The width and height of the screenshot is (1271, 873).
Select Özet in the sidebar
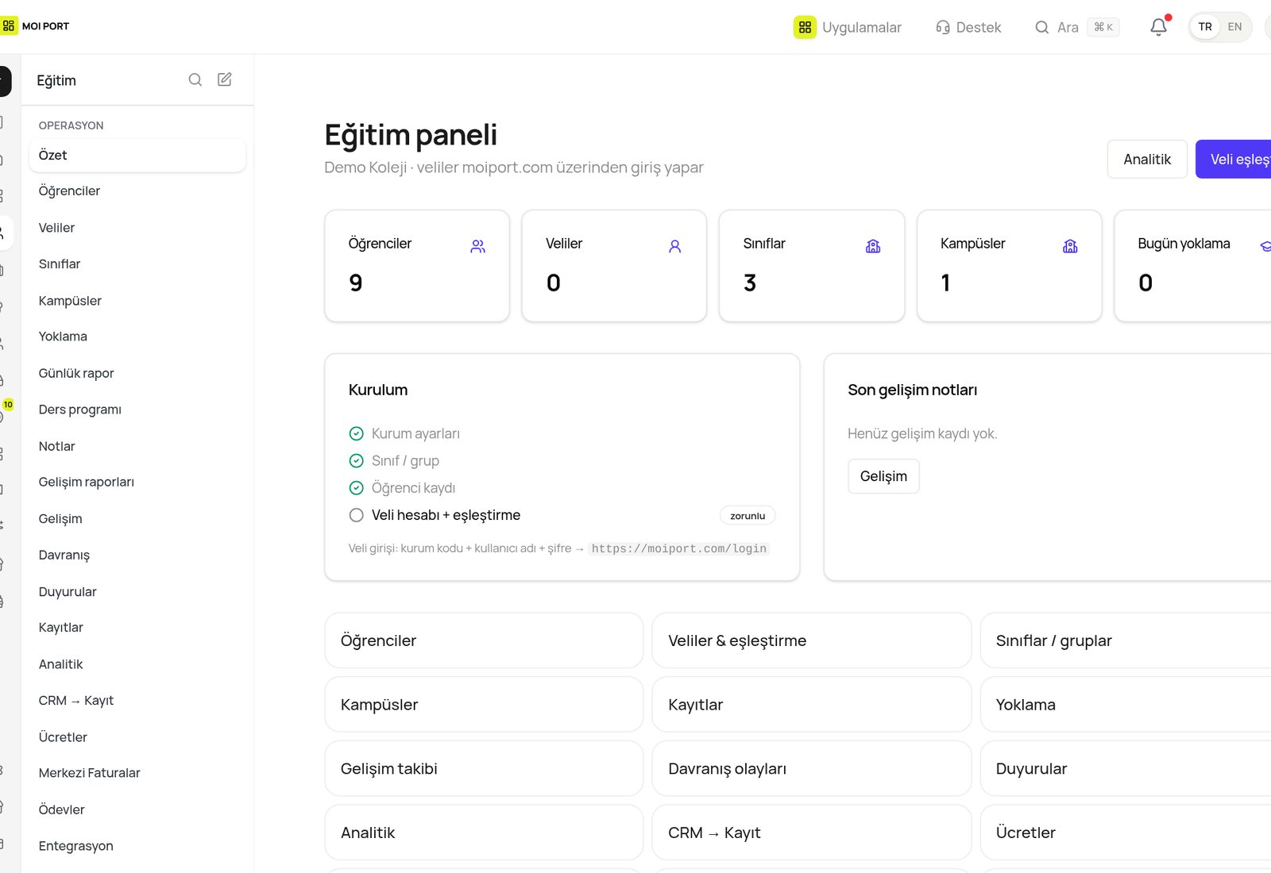point(137,155)
